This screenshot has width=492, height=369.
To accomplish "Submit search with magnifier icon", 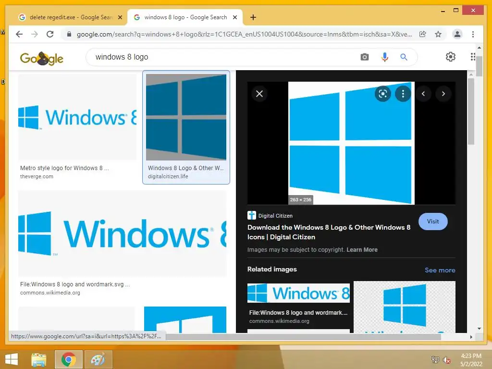I will tap(404, 57).
